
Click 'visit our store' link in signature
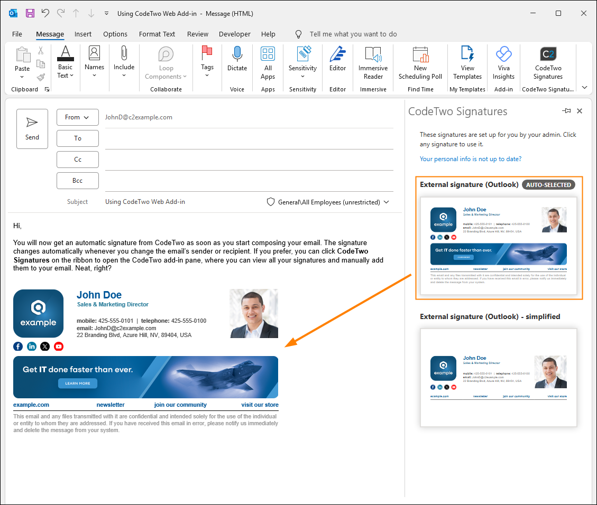point(260,405)
